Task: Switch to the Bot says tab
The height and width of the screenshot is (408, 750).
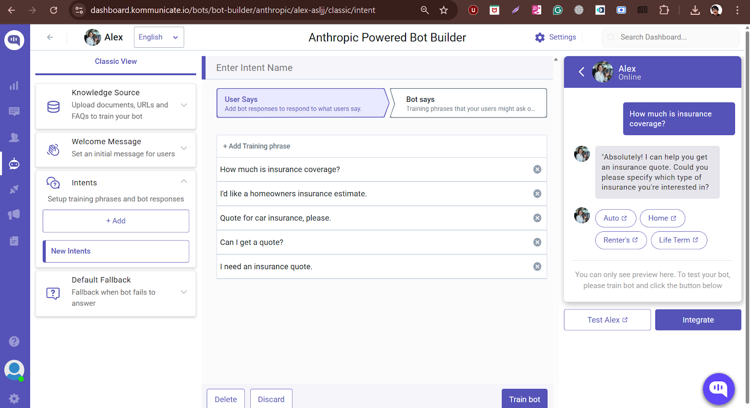Action: [468, 103]
